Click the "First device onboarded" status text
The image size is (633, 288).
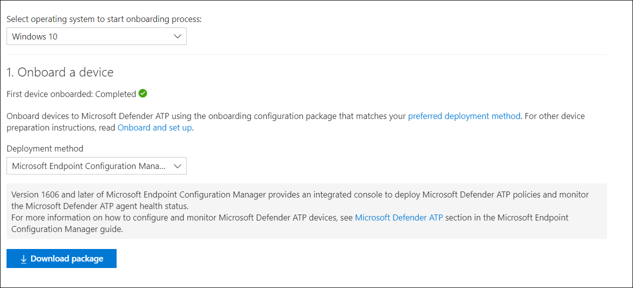pyautogui.click(x=50, y=94)
